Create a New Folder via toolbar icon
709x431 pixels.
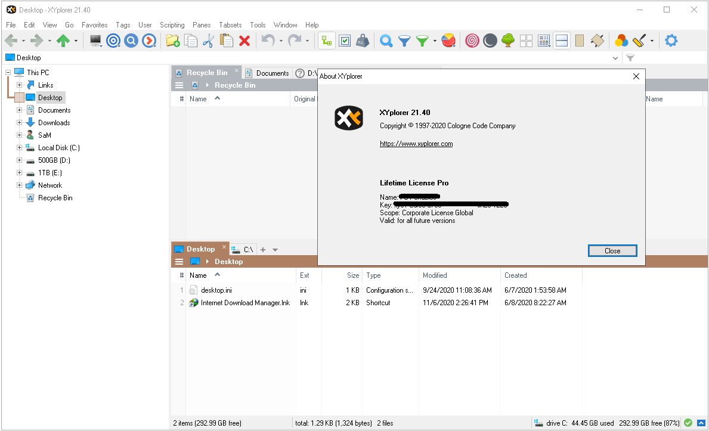click(x=173, y=41)
